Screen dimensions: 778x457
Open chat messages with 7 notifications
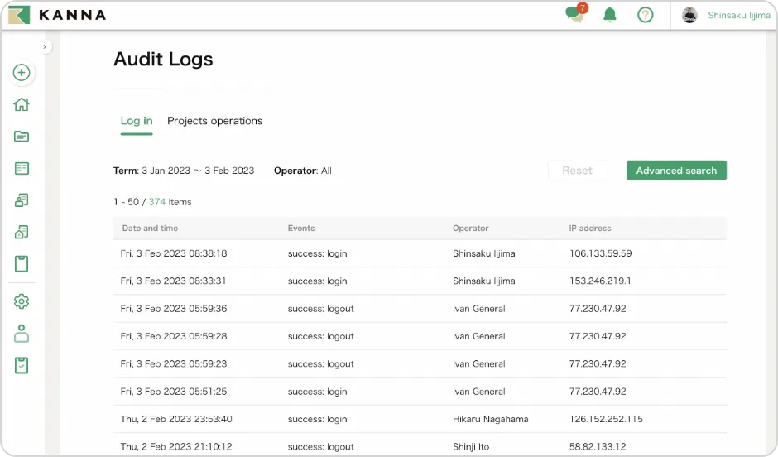tap(574, 15)
